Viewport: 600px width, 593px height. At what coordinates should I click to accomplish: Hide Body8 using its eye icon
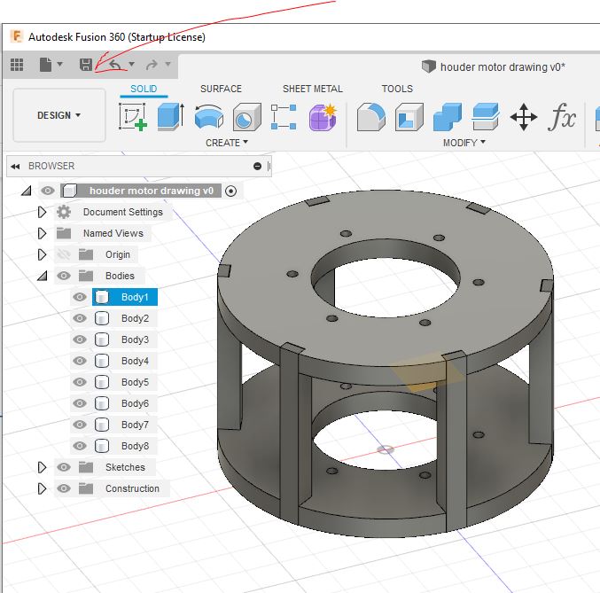(80, 446)
